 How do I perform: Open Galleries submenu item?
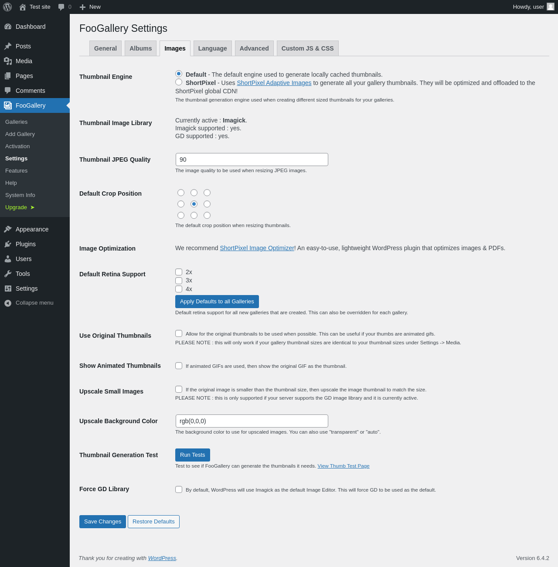coord(35,122)
